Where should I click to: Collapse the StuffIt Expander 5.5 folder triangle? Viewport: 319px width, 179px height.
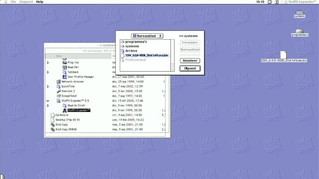coord(48,101)
